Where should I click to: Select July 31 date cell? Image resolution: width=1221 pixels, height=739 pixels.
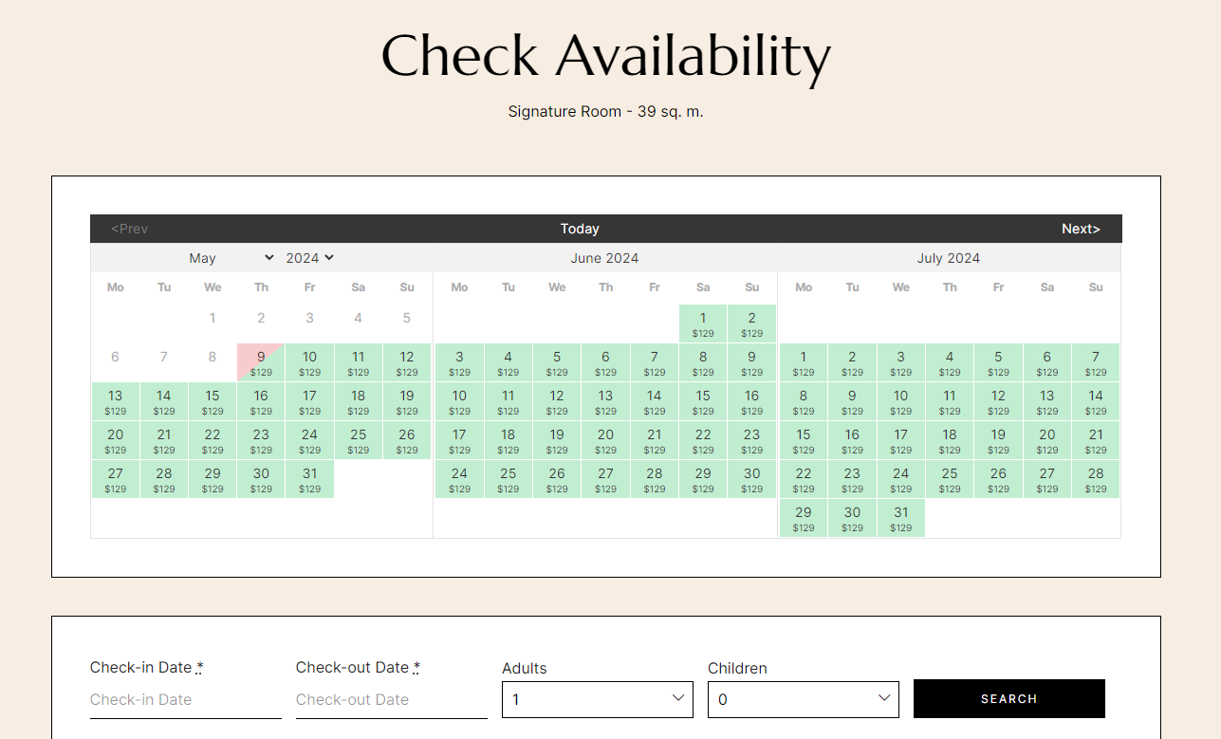click(900, 518)
